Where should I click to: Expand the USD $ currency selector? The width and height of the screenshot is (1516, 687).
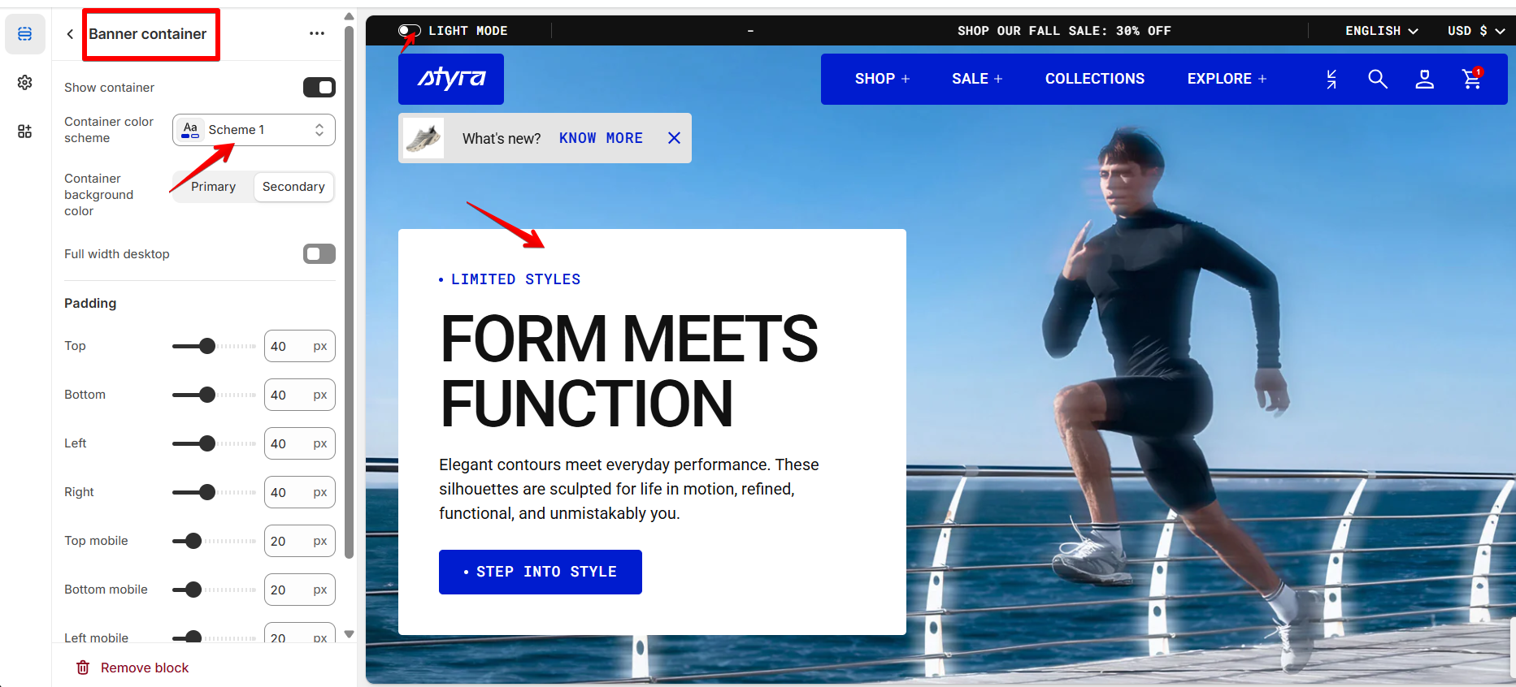(1475, 31)
